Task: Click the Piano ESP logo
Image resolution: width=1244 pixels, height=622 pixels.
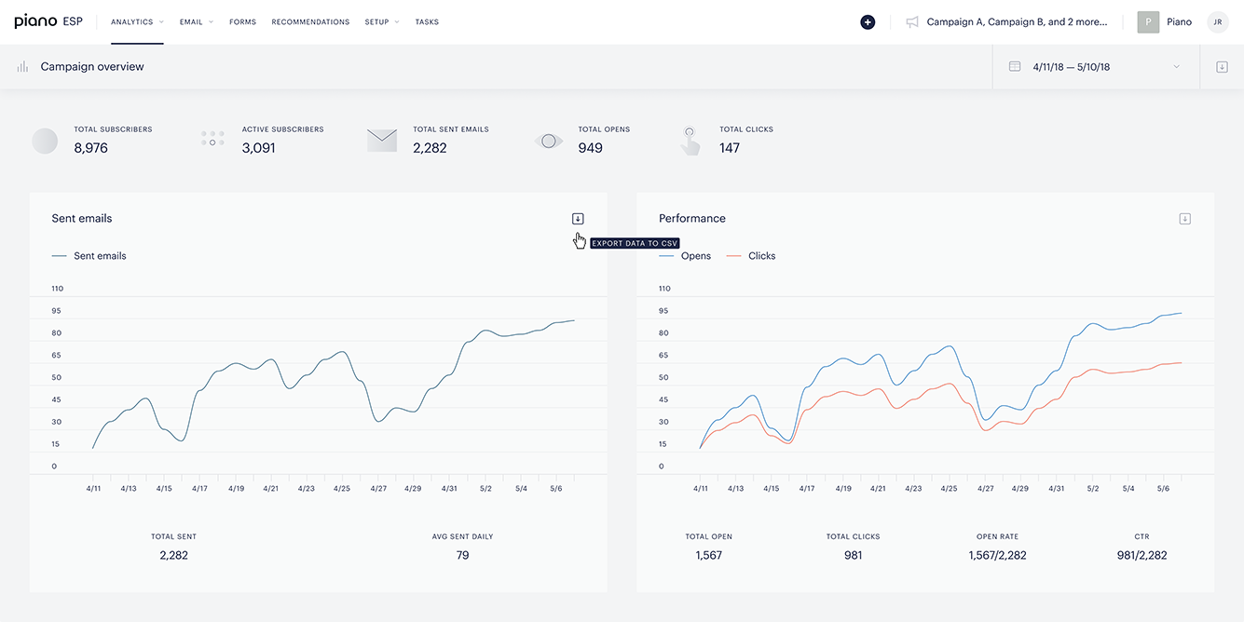Action: 48,21
